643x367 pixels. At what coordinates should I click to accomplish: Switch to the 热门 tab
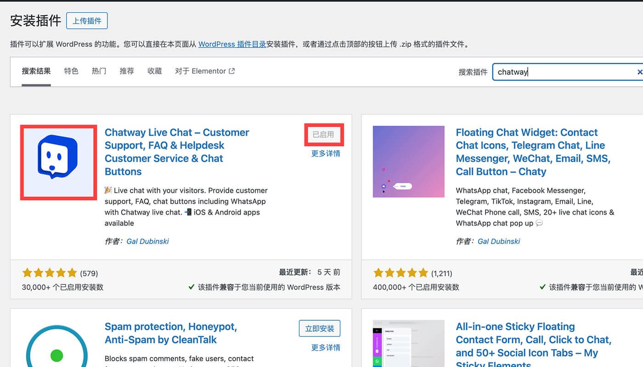pyautogui.click(x=98, y=71)
